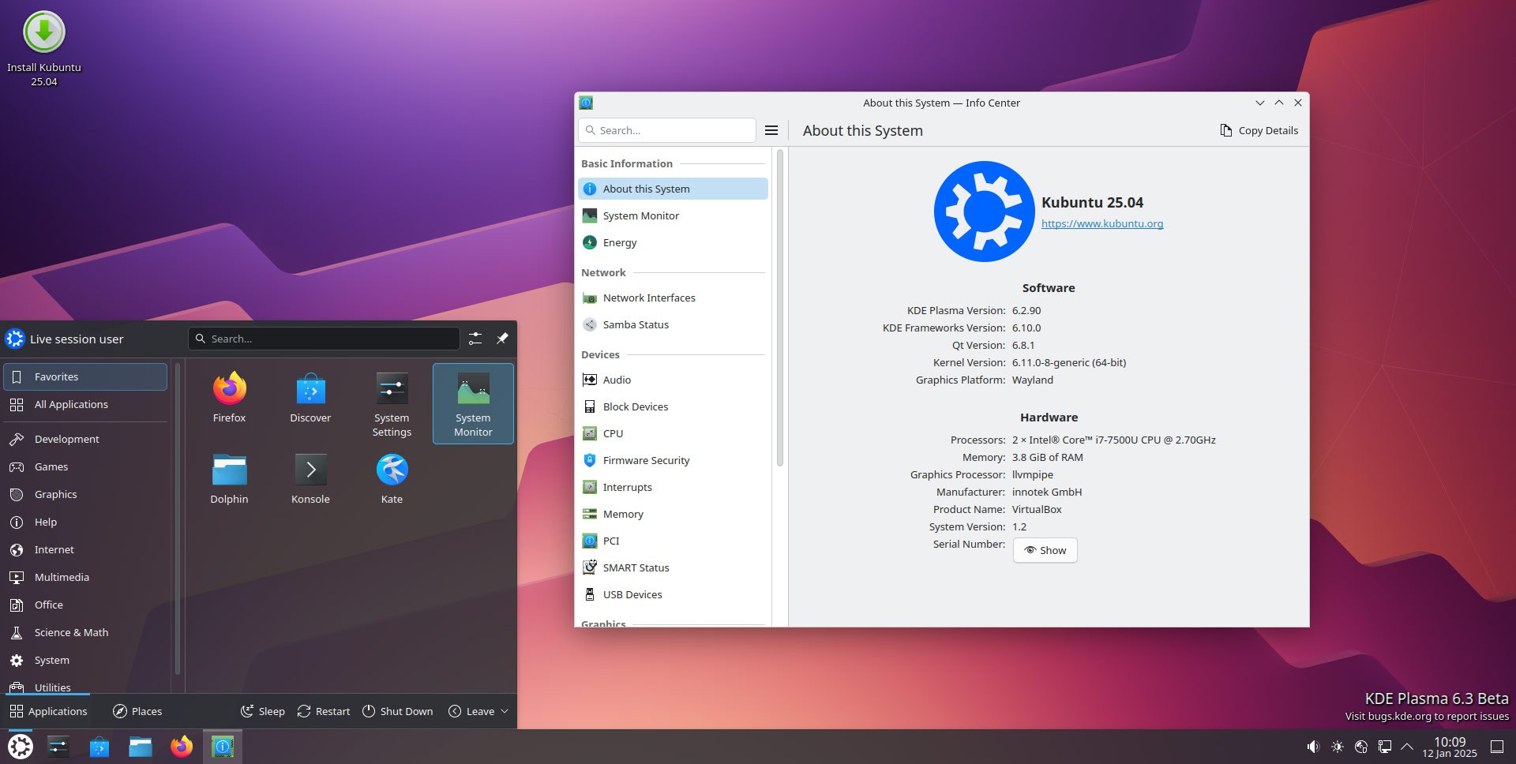This screenshot has width=1516, height=764.
Task: Open SMART Status in the sidebar
Action: pos(673,567)
